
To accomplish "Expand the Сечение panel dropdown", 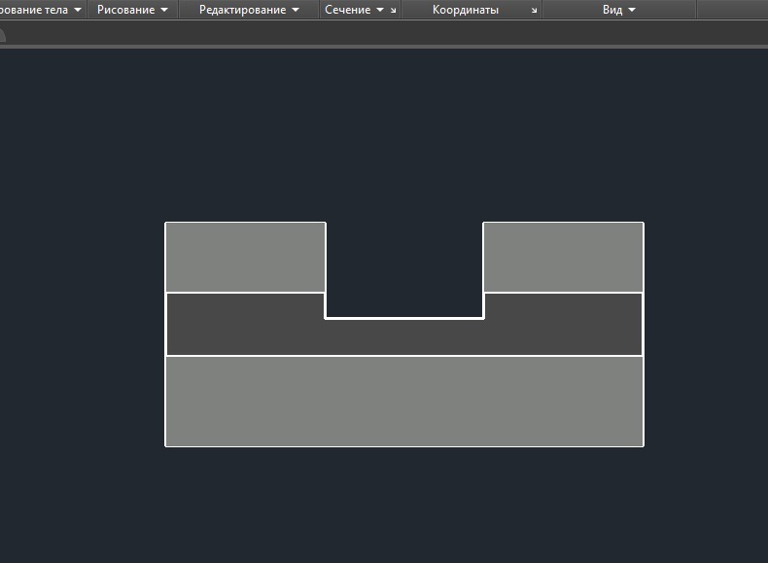I will tap(380, 10).
